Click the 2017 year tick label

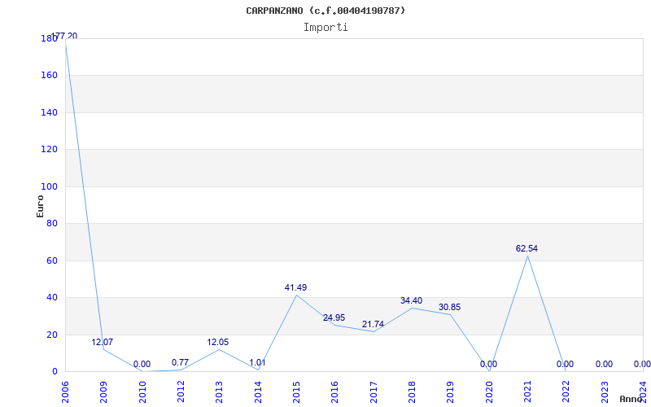point(374,392)
